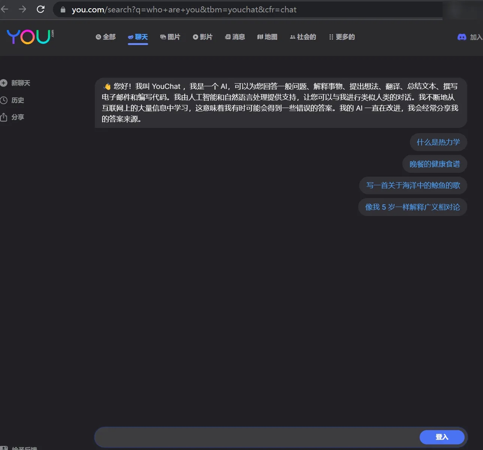Choose suggestion 晚餐的健康食谱

tap(435, 164)
